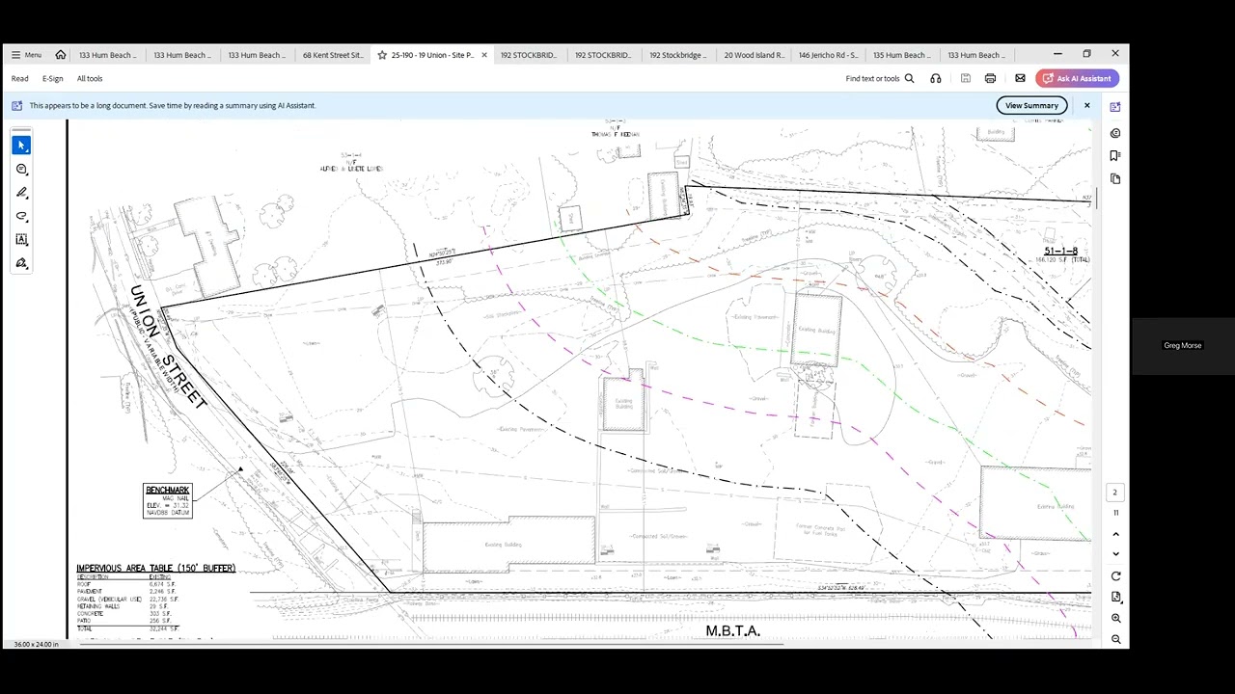Go to the Home icon
Viewport: 1235px width, 694px height.
tap(61, 55)
